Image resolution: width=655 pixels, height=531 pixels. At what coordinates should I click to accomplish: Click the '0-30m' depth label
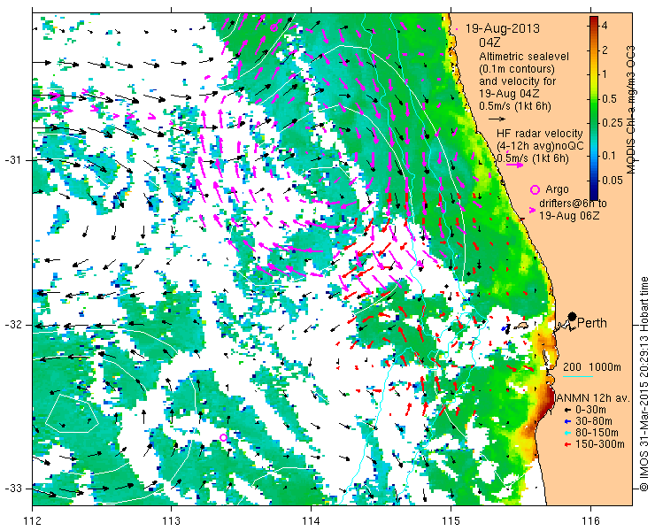click(x=590, y=411)
